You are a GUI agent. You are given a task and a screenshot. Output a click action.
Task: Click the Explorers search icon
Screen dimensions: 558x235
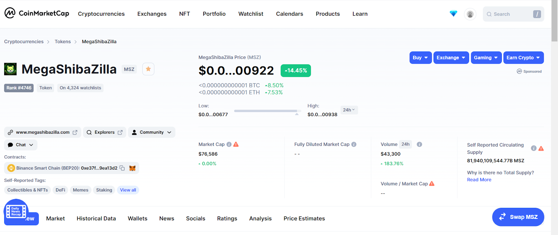pos(89,132)
